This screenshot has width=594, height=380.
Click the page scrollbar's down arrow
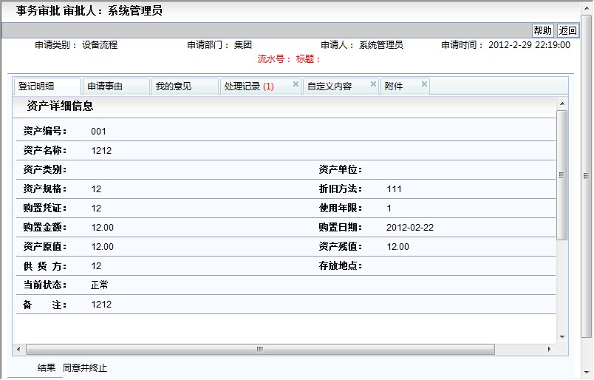[587, 373]
